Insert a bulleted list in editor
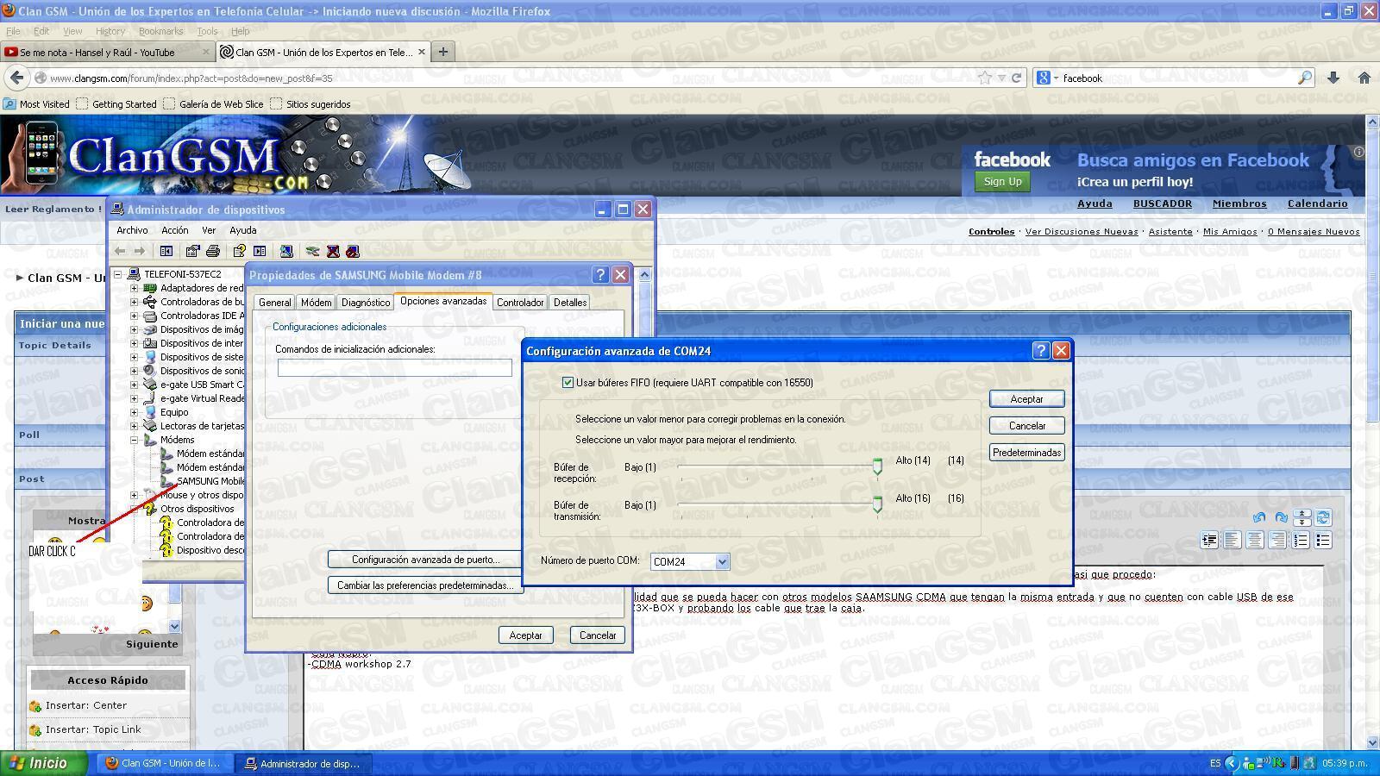Screen dimensions: 1380x776 [x=1323, y=541]
